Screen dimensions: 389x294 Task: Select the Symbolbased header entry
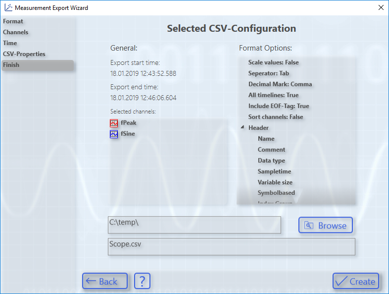pos(276,193)
